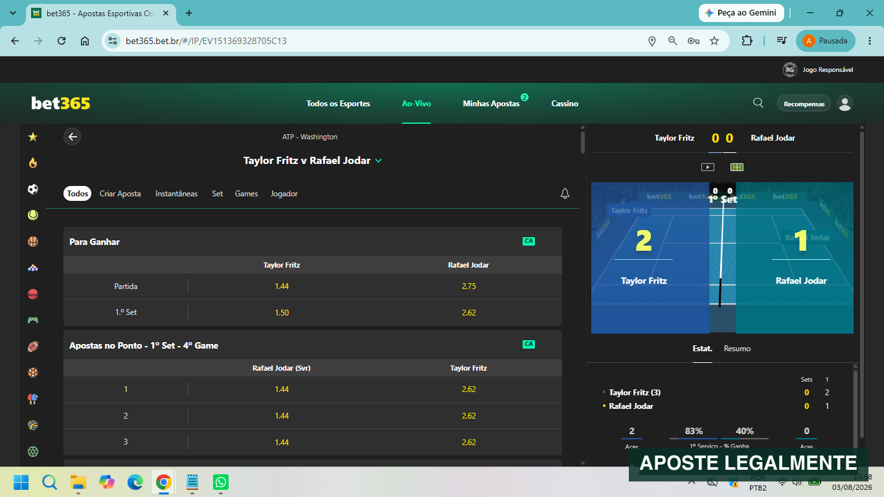Switch to the court pitch view icon
The width and height of the screenshot is (884, 497).
(x=737, y=167)
